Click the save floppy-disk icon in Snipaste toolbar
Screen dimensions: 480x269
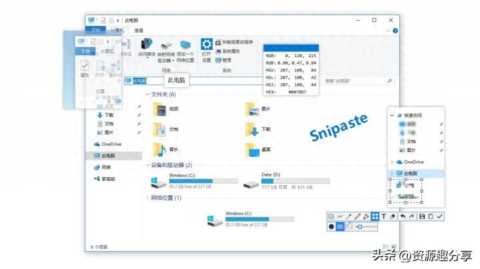pos(422,216)
